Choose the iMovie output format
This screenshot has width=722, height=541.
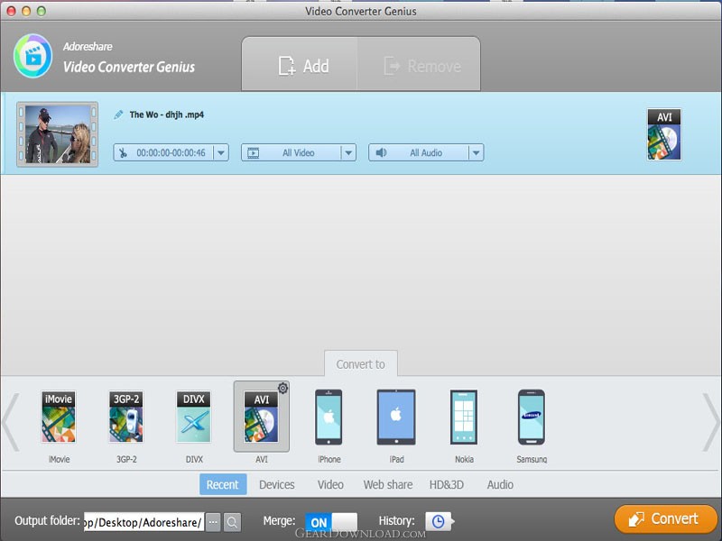[x=59, y=417]
